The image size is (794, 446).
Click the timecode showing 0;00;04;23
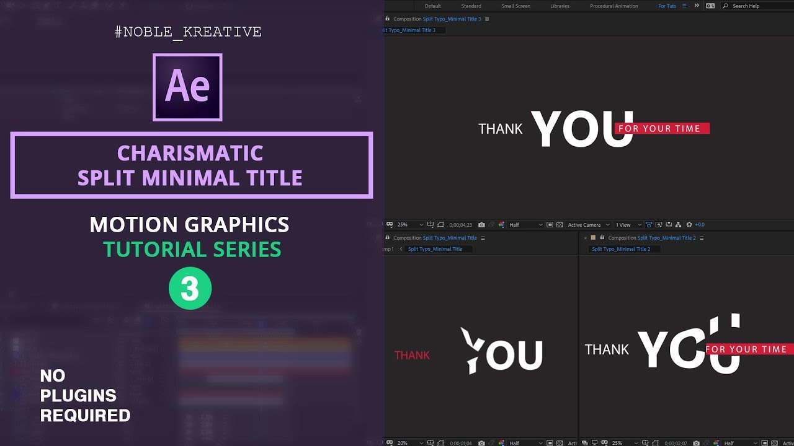pyautogui.click(x=462, y=224)
